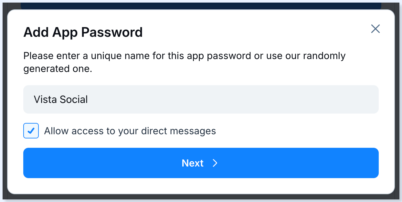Click the right chevron on Next button
This screenshot has width=402, height=202.
[215, 163]
